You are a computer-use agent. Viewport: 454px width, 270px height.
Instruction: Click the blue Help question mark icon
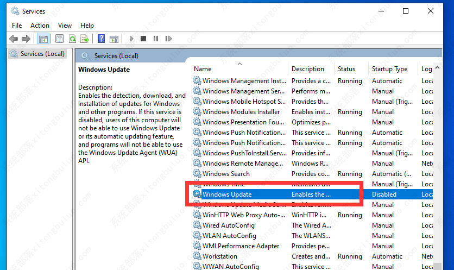(101, 39)
